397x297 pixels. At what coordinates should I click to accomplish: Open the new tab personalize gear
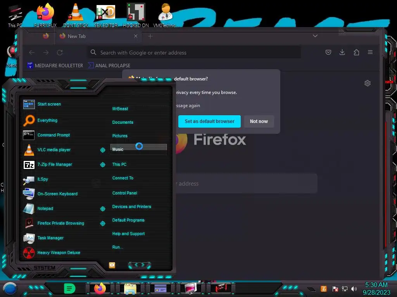(368, 83)
